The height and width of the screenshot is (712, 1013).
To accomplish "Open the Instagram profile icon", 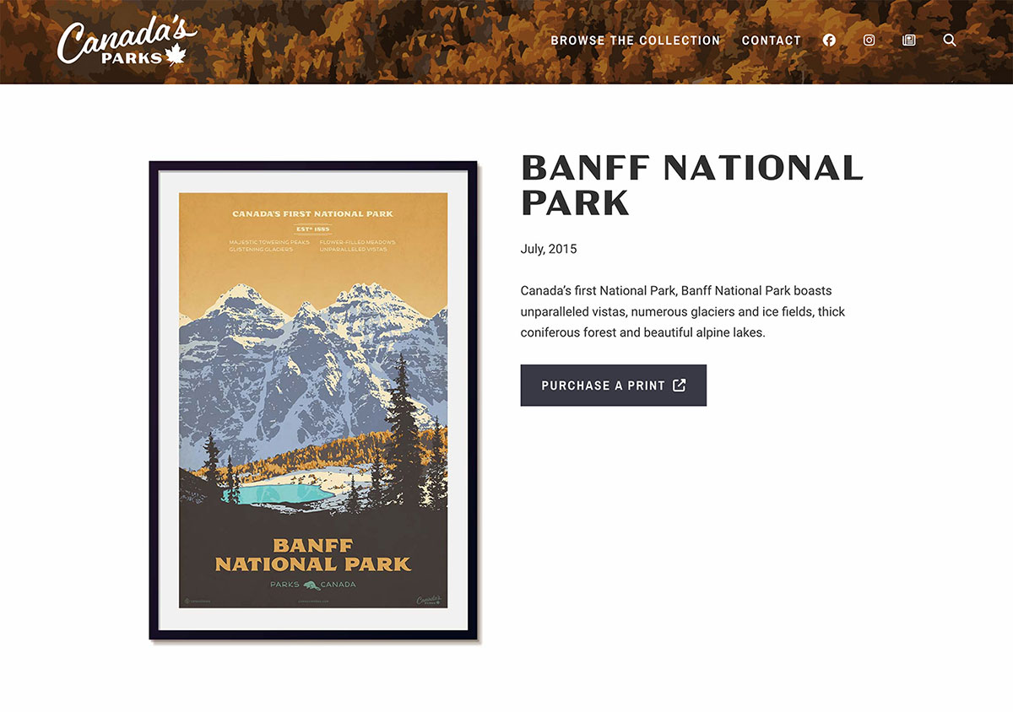I will click(869, 40).
